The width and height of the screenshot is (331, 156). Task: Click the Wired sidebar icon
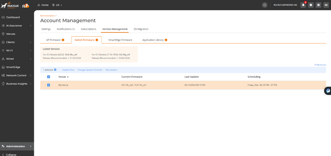pyautogui.click(x=3, y=59)
